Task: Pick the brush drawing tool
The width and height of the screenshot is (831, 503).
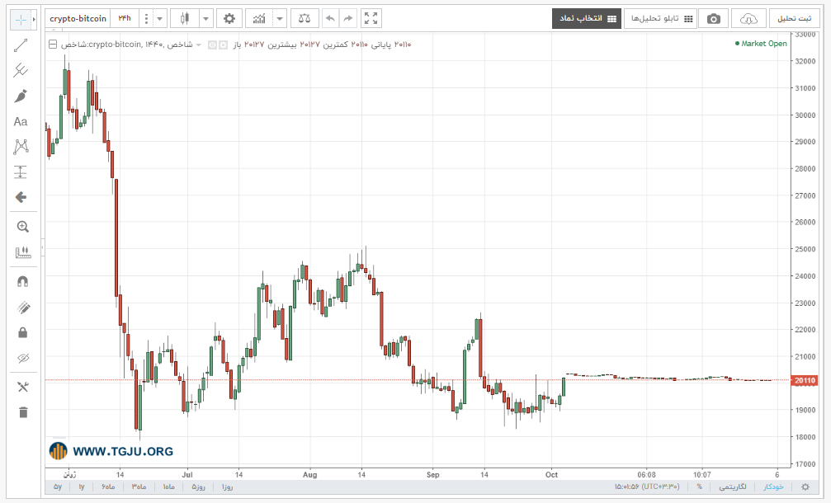Action: [x=21, y=96]
